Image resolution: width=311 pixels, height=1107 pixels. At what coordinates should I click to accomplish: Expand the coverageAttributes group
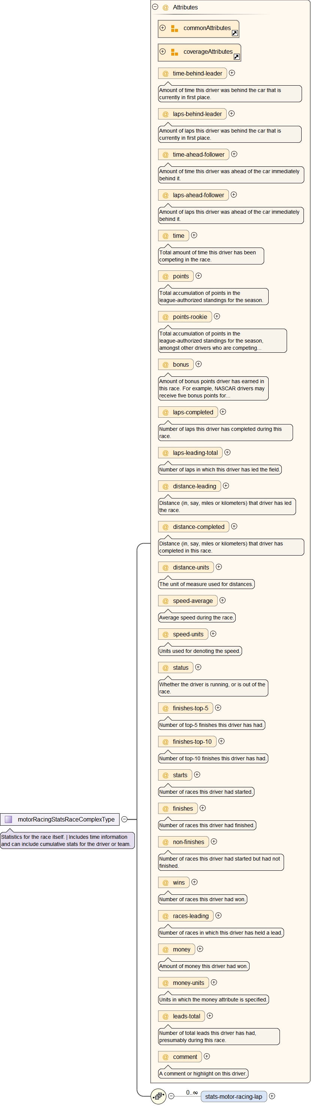162,51
